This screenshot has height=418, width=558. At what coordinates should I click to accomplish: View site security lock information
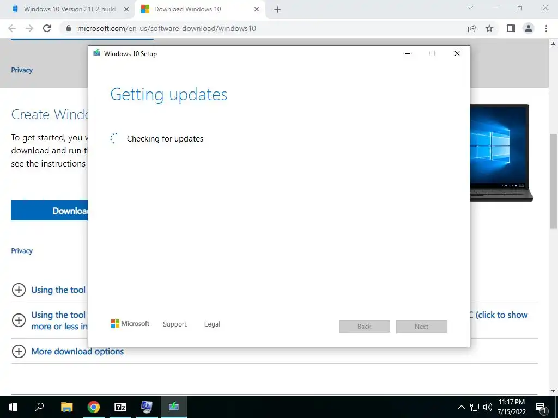click(69, 28)
